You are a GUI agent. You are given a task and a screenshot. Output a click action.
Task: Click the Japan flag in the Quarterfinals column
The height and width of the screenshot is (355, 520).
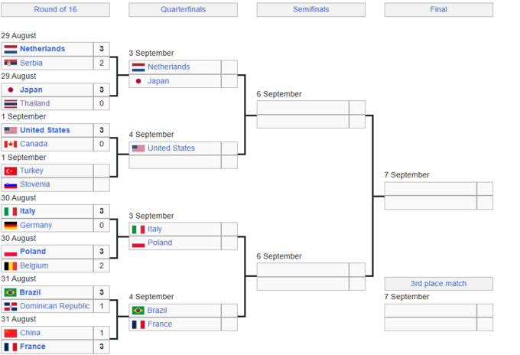[x=138, y=81]
